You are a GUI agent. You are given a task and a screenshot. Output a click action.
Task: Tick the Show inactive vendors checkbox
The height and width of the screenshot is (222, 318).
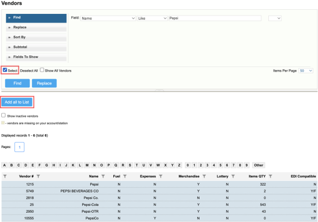pyautogui.click(x=3, y=116)
